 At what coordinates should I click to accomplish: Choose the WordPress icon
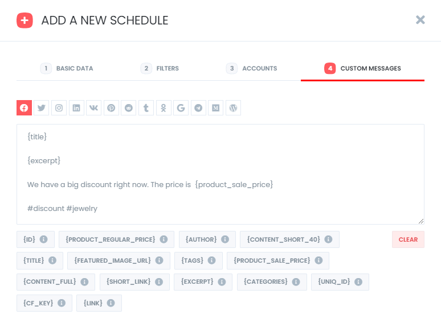pos(233,107)
